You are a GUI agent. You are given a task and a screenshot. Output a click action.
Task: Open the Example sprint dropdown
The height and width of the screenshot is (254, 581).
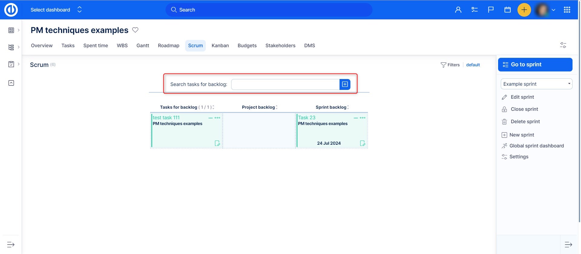click(536, 84)
